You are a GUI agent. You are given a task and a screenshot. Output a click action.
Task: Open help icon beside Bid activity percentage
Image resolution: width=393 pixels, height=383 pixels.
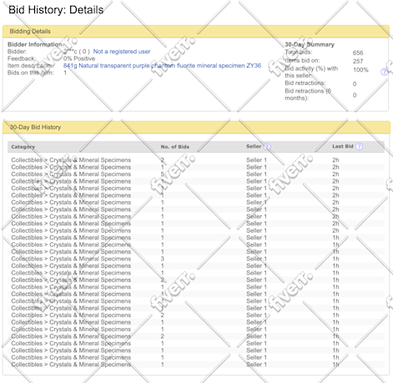click(384, 72)
